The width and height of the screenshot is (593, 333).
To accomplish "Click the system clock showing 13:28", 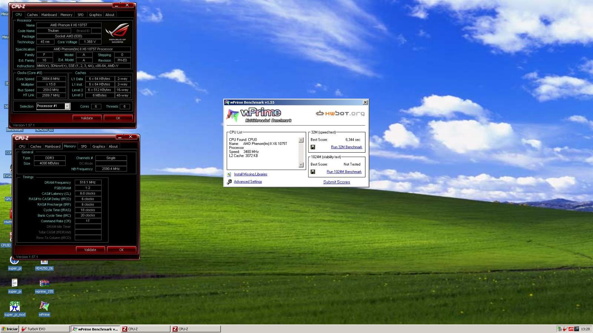I will [585, 329].
